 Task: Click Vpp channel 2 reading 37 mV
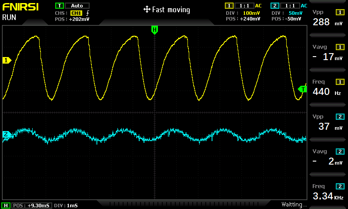pos(331,127)
